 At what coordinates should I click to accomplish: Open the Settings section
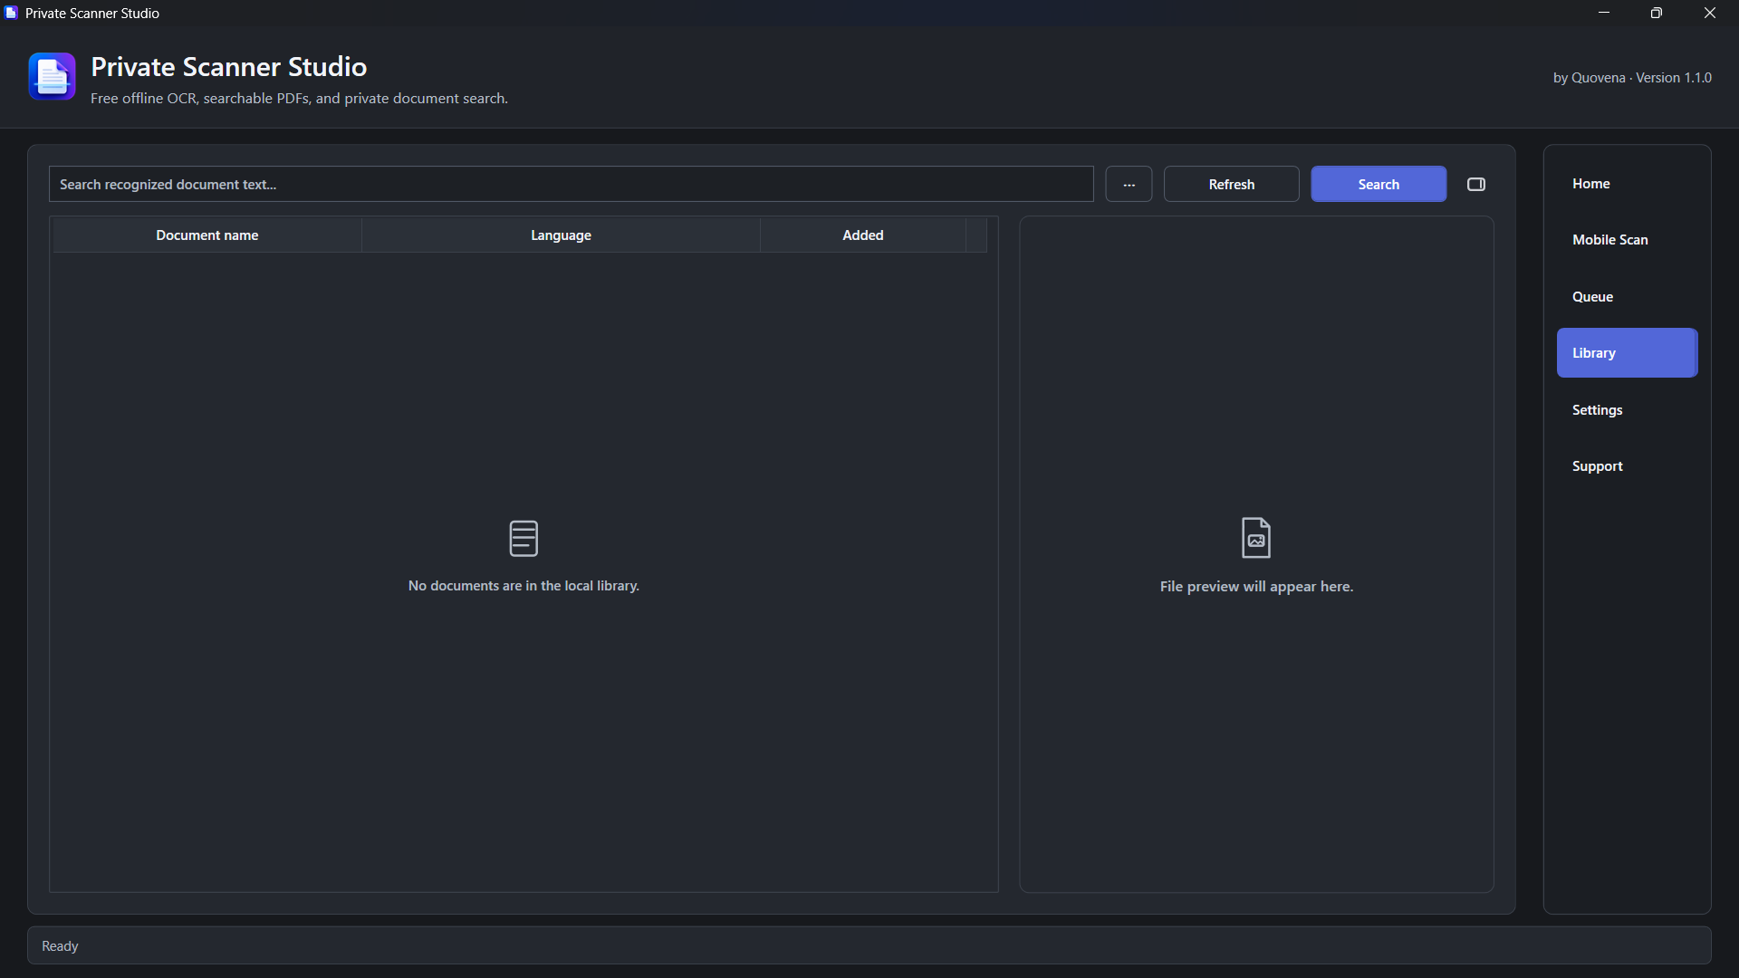(x=1627, y=409)
